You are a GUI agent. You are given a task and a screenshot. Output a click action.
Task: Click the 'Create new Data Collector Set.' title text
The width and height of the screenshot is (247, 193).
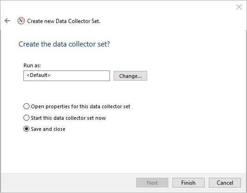[x=63, y=21]
